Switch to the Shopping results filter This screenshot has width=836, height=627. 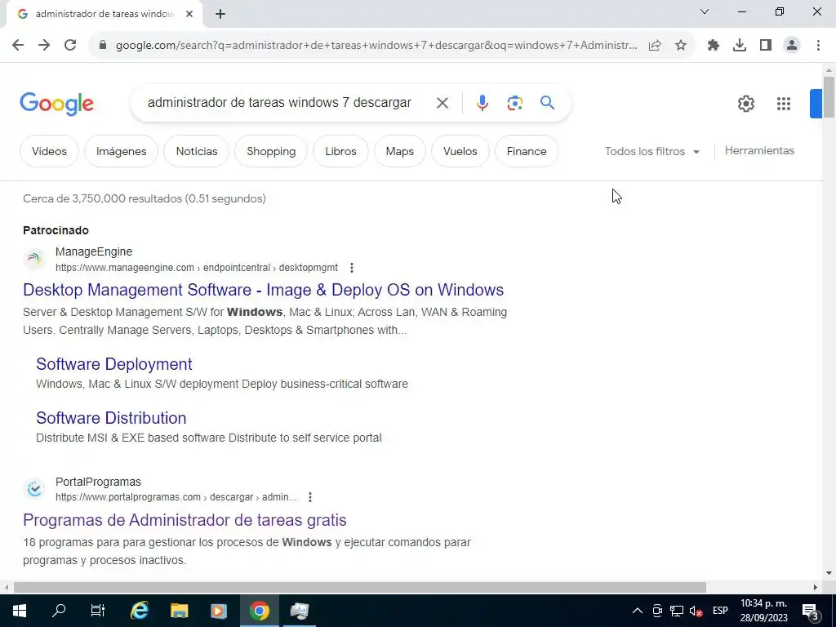coord(271,151)
